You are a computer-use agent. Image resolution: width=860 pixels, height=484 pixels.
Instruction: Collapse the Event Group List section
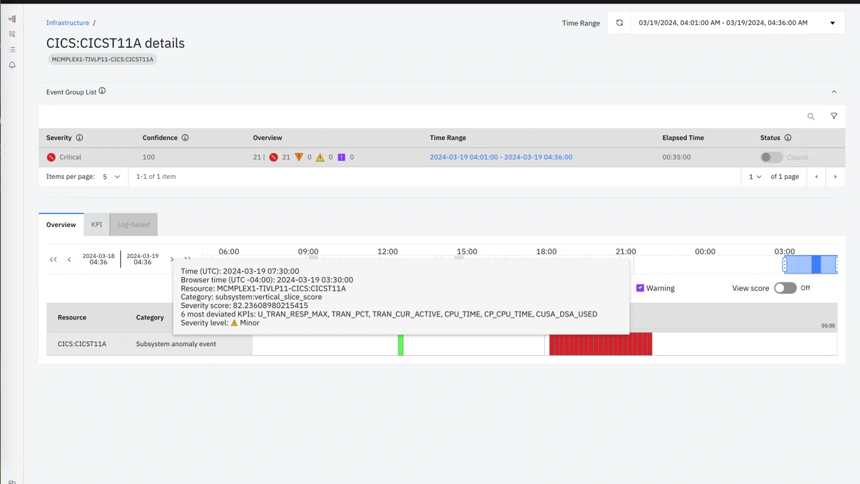coord(834,92)
